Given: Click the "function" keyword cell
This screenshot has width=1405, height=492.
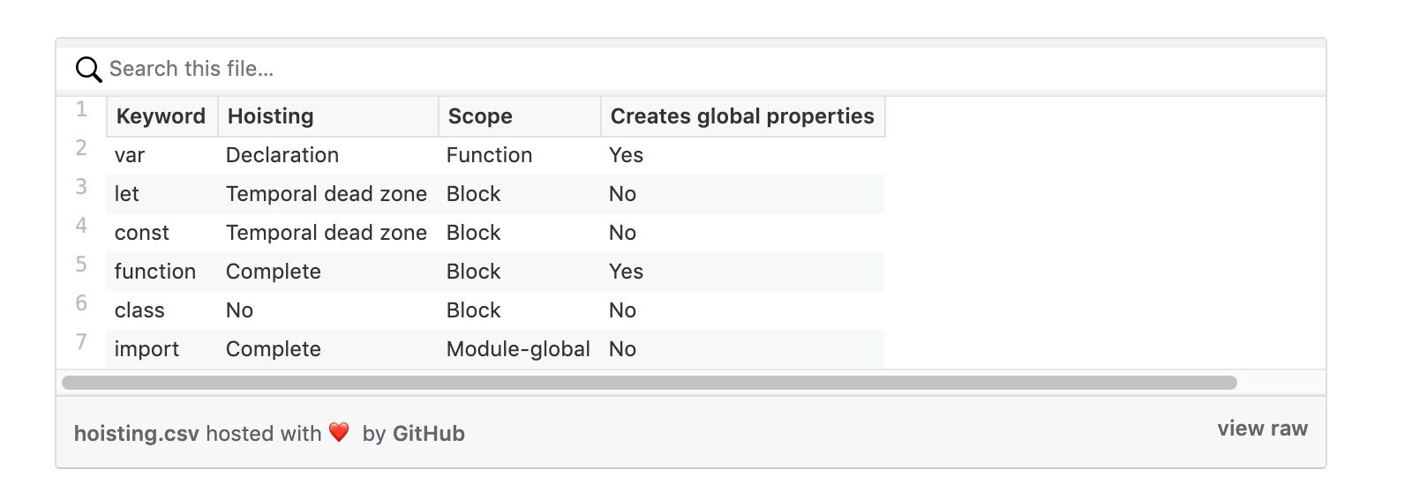Looking at the screenshot, I should click(155, 272).
